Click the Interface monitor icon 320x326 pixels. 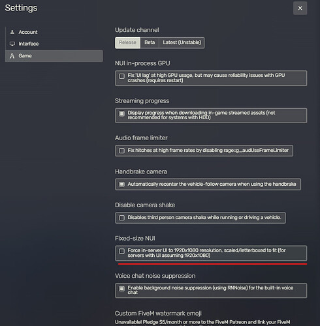[12, 44]
